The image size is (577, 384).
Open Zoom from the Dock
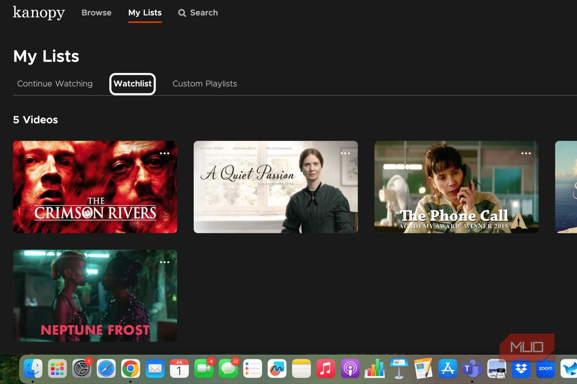click(x=546, y=369)
